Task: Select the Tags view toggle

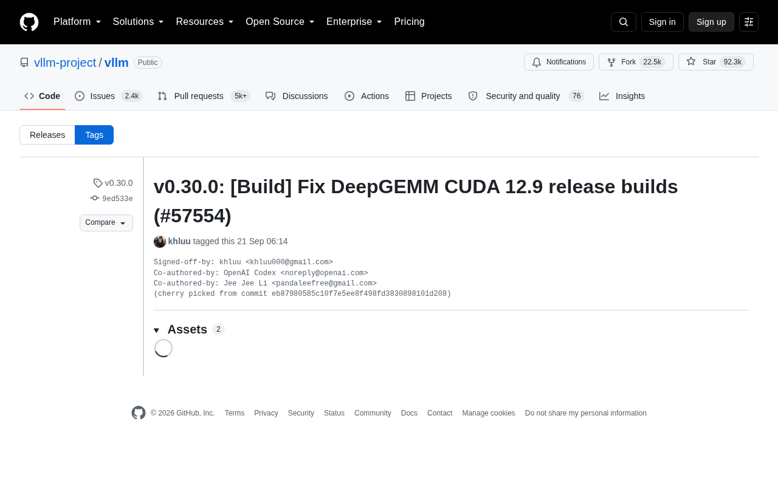Action: click(x=94, y=135)
